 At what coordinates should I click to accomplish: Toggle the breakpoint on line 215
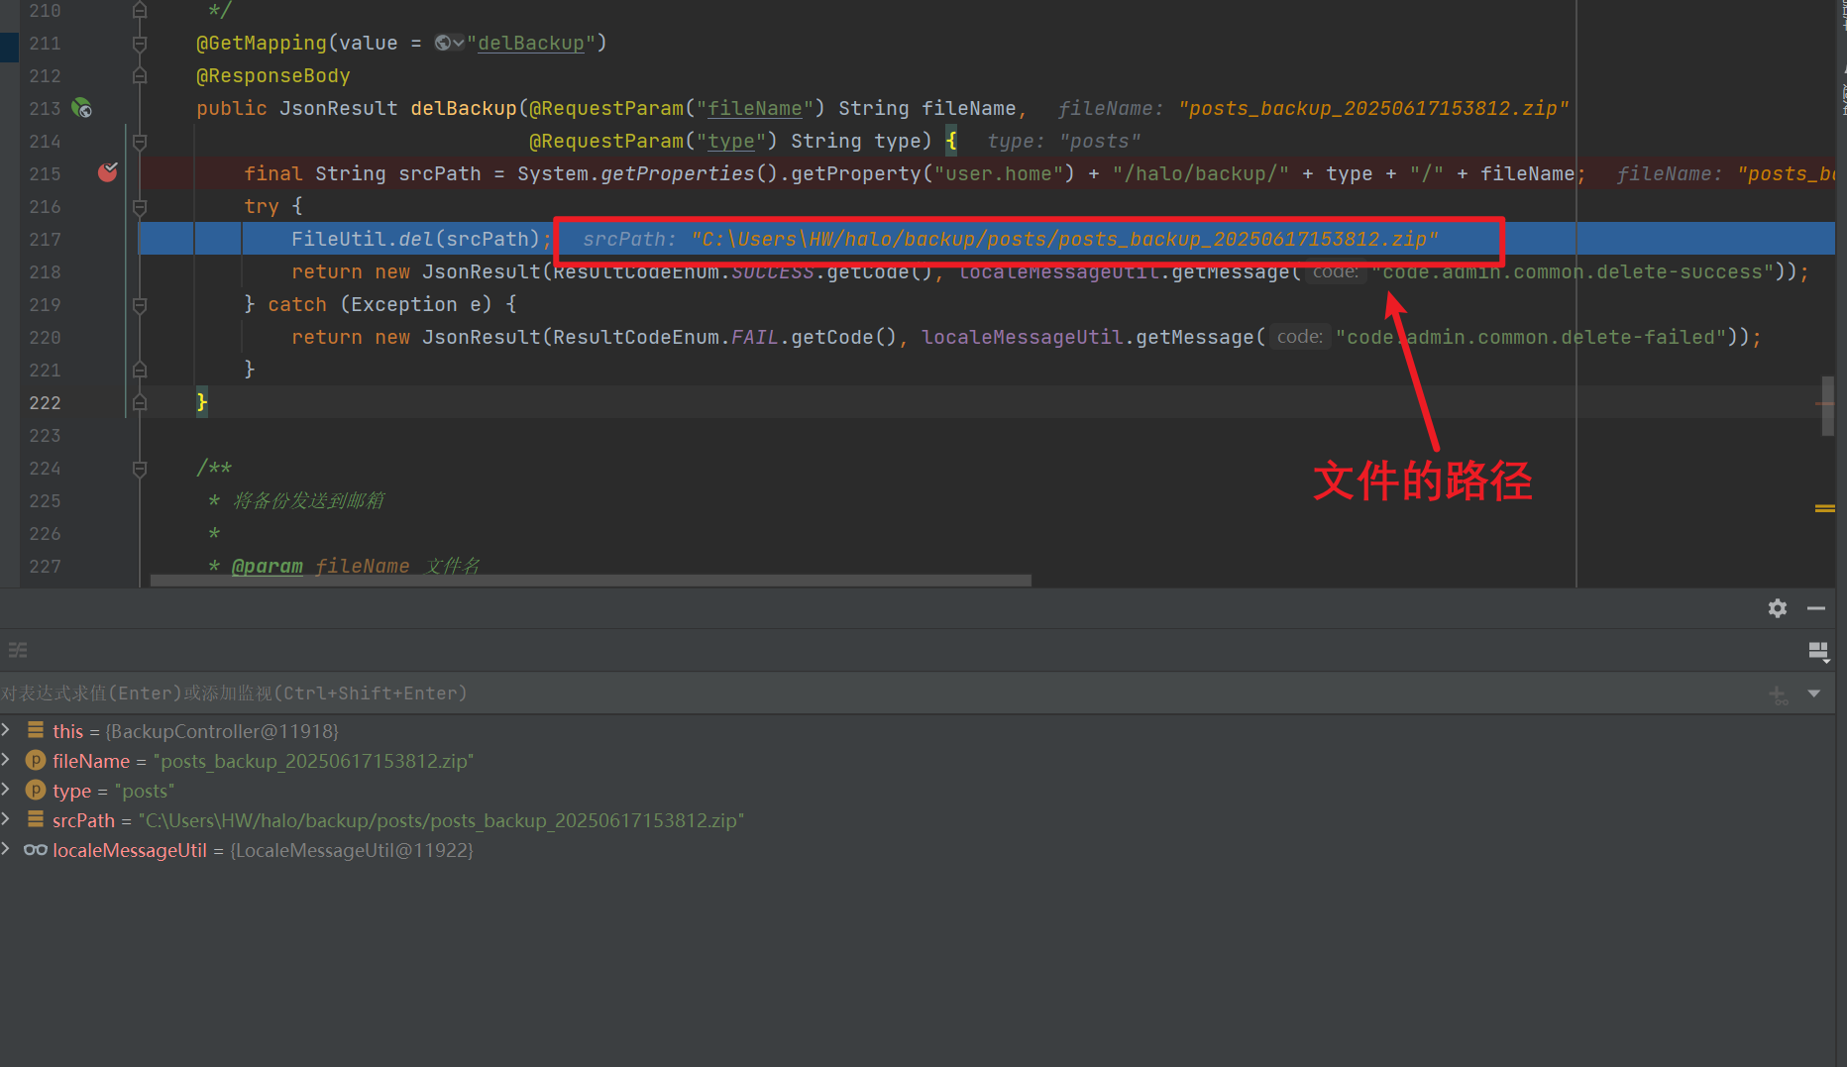pos(108,173)
